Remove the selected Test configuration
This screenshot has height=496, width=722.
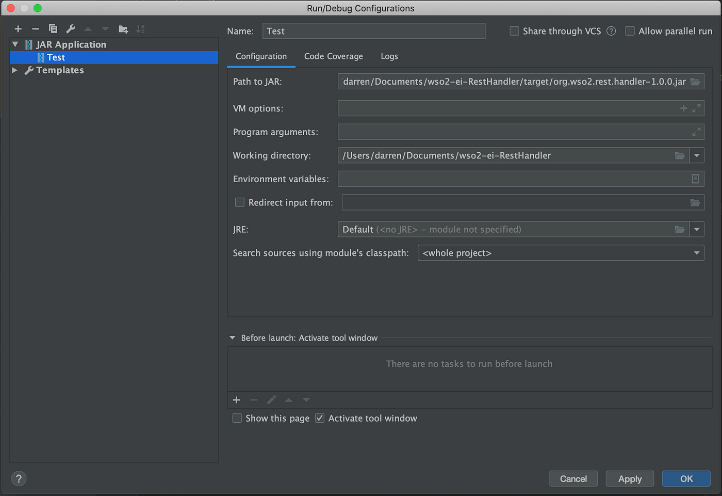point(36,29)
